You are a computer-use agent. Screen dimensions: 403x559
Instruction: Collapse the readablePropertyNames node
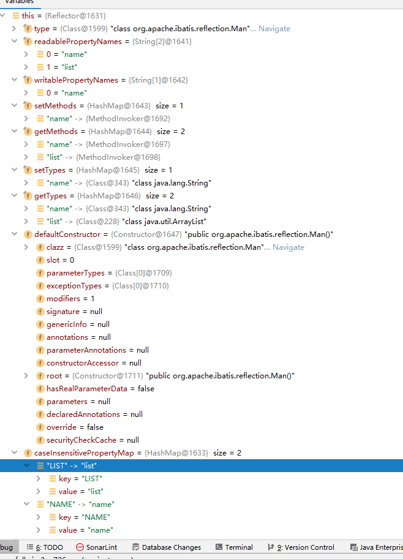point(14,42)
